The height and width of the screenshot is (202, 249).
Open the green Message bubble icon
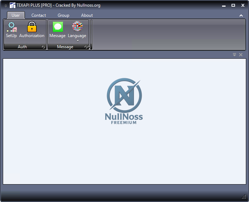click(58, 27)
